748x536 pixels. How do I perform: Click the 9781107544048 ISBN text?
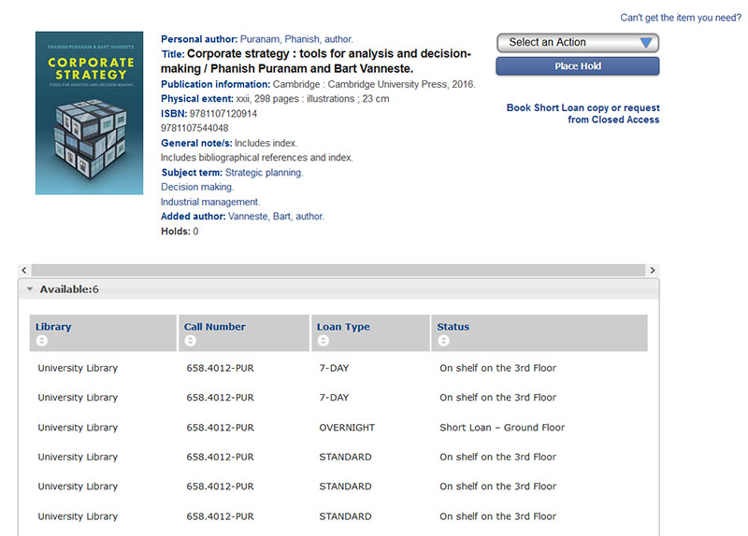coord(194,128)
